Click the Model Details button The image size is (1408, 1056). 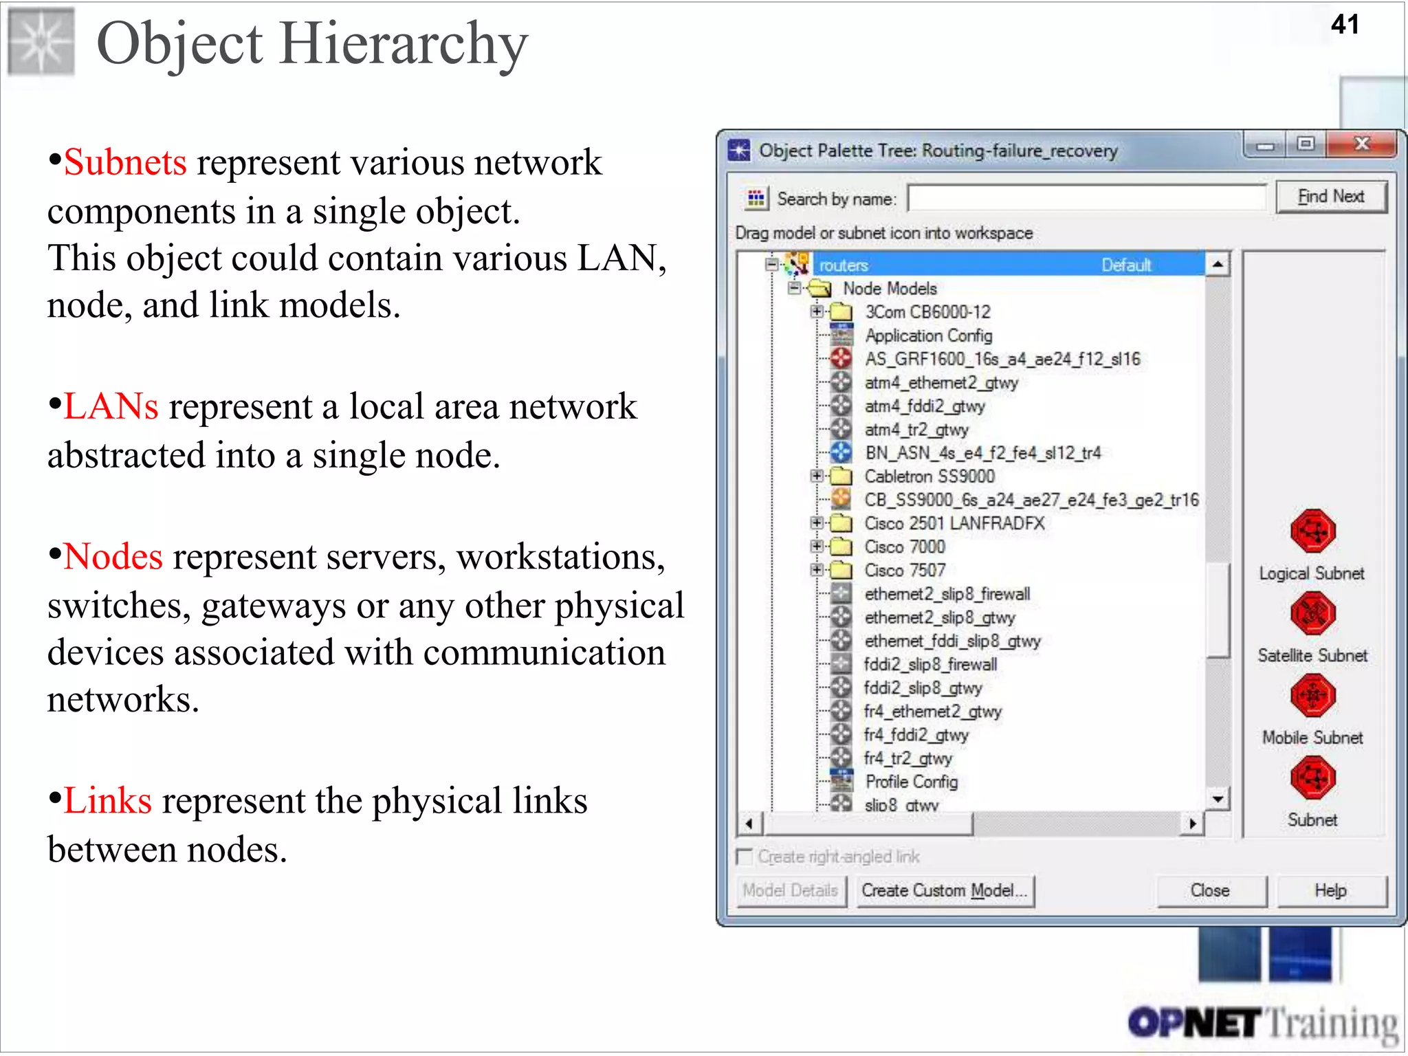pos(791,891)
